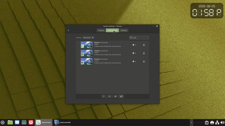Download the Pepper theme
225x126 pixels.
tap(144, 45)
